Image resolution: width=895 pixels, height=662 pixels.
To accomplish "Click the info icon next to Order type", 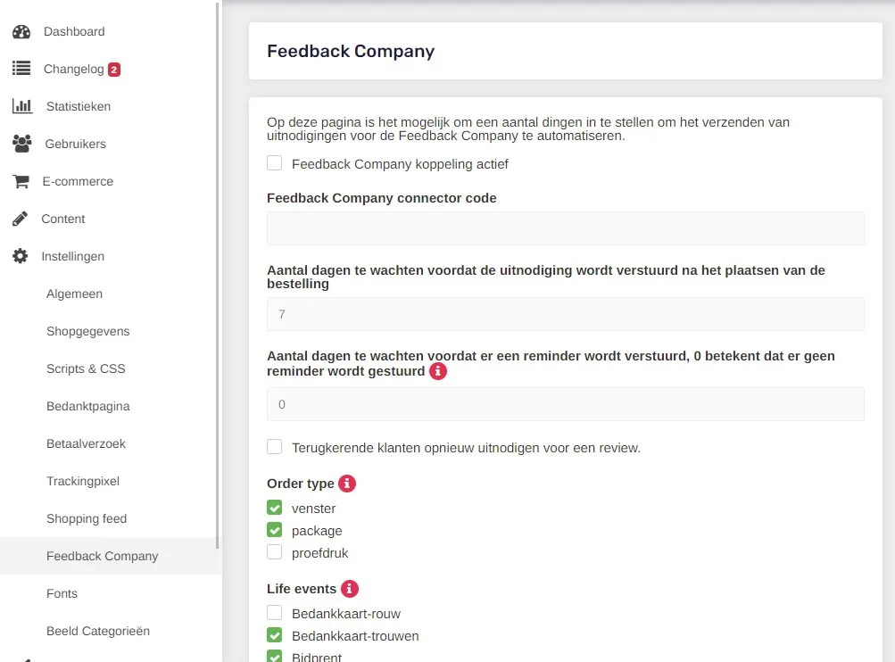I will tap(347, 483).
